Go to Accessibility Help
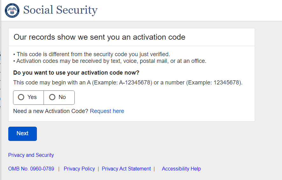282x180 pixels. coord(181,169)
